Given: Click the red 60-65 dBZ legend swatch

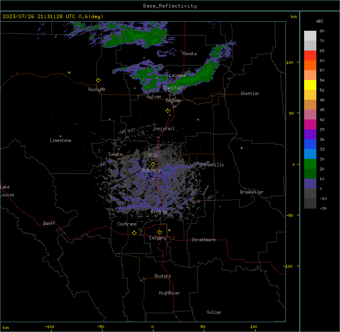Looking at the screenshot, I should (x=310, y=56).
